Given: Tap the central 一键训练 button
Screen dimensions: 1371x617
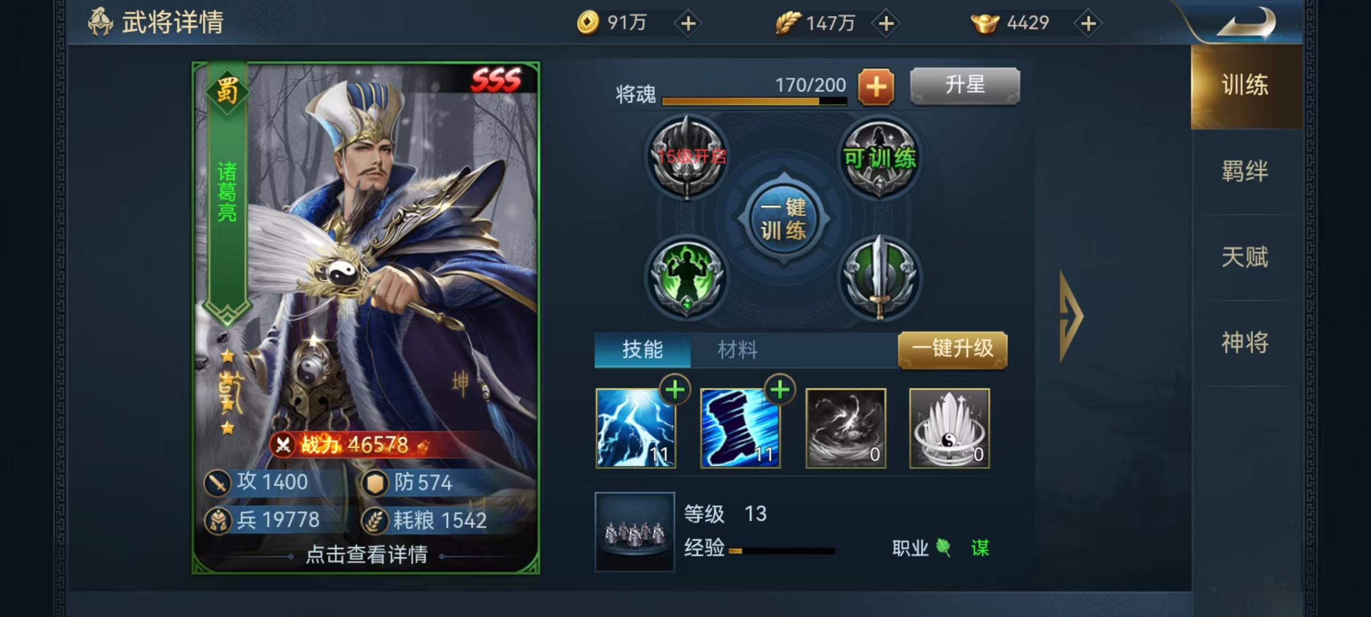Looking at the screenshot, I should (784, 218).
